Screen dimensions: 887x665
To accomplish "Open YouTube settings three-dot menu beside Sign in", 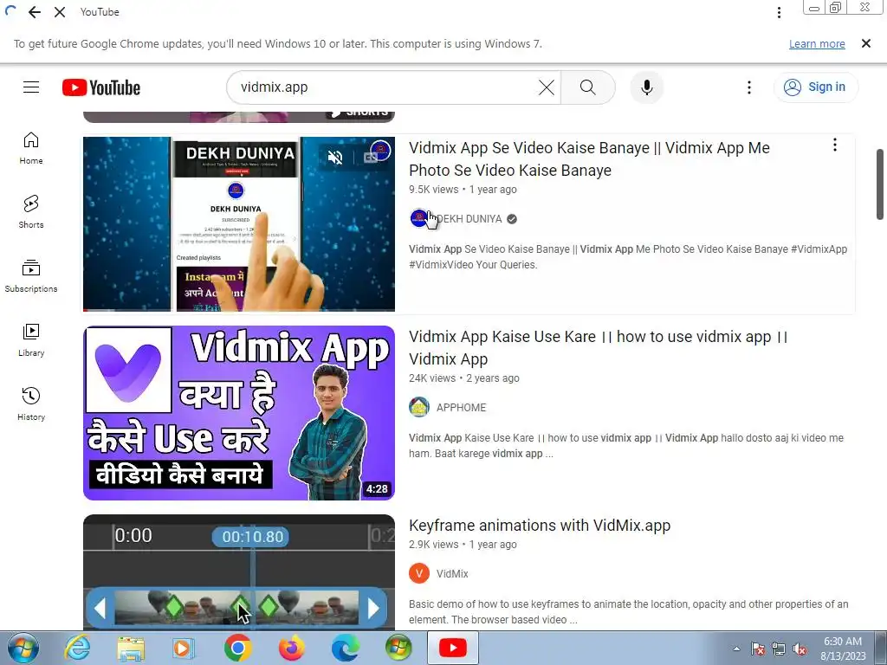I will [749, 87].
